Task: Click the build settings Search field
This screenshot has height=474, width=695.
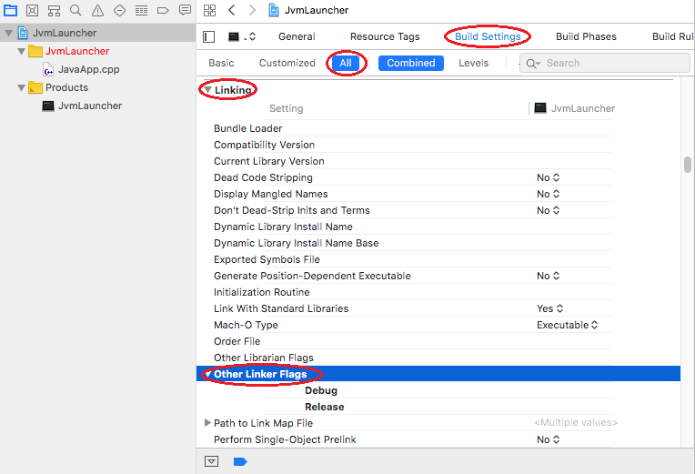Action: tap(605, 63)
